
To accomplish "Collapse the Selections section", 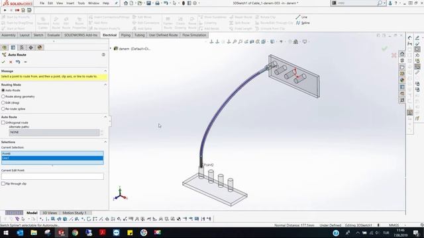I will (105, 142).
